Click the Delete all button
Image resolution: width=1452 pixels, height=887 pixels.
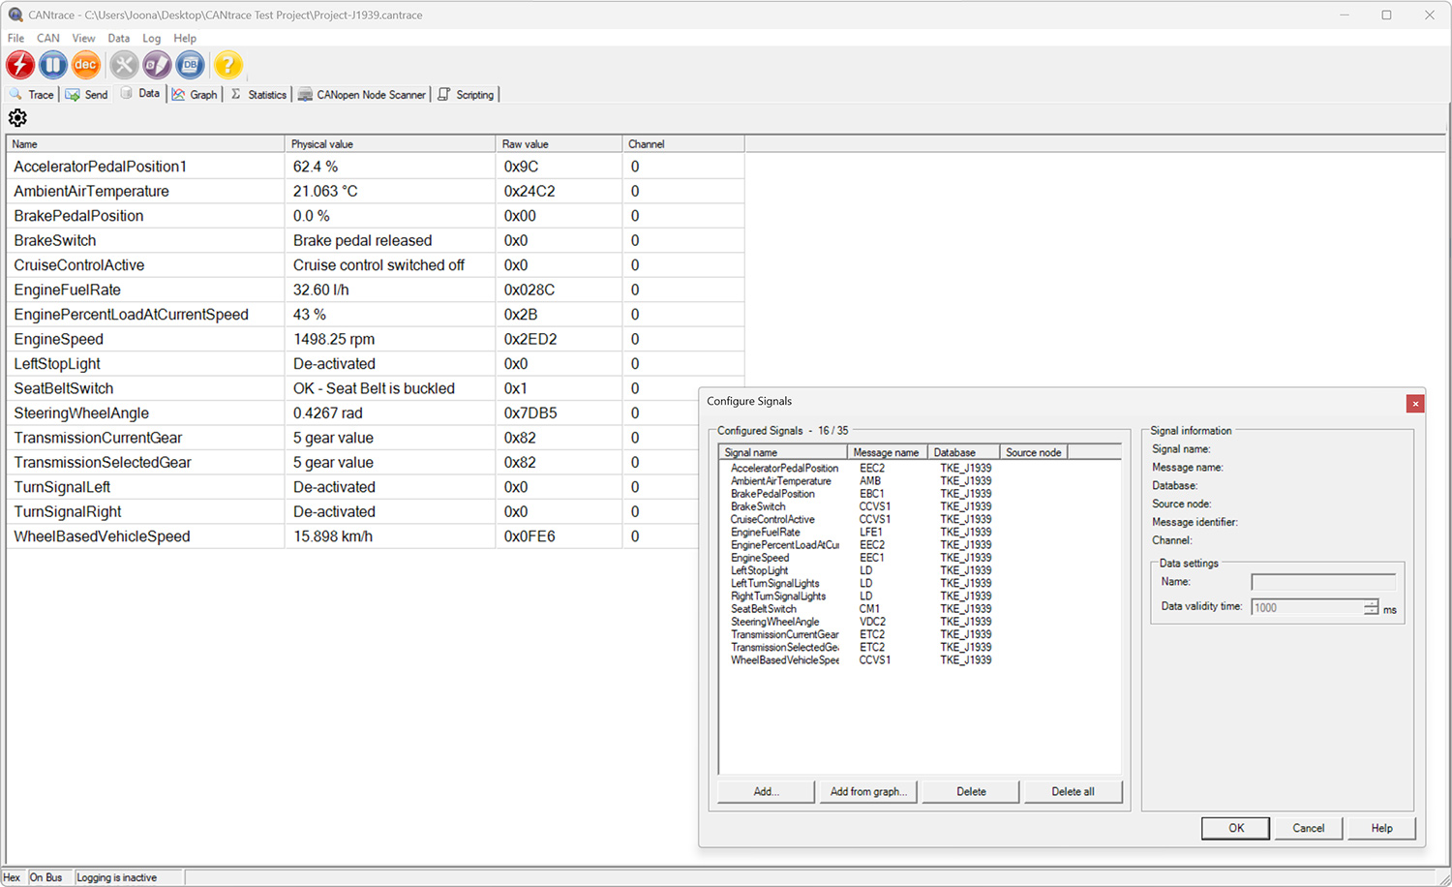pos(1073,791)
